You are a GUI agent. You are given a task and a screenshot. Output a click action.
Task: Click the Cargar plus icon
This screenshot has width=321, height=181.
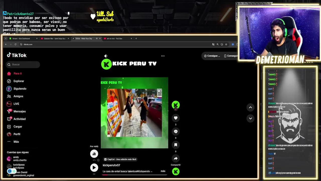click(9, 127)
